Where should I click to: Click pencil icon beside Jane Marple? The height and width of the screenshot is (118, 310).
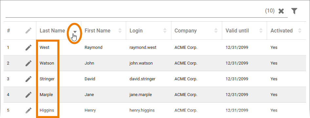point(29,95)
